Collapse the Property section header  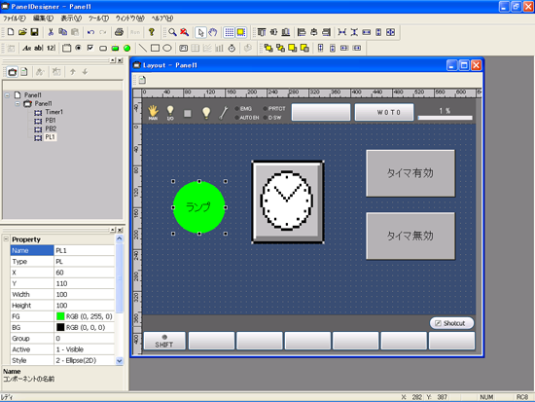click(x=6, y=239)
